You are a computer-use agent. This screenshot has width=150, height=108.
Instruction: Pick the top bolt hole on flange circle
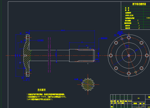(129, 38)
